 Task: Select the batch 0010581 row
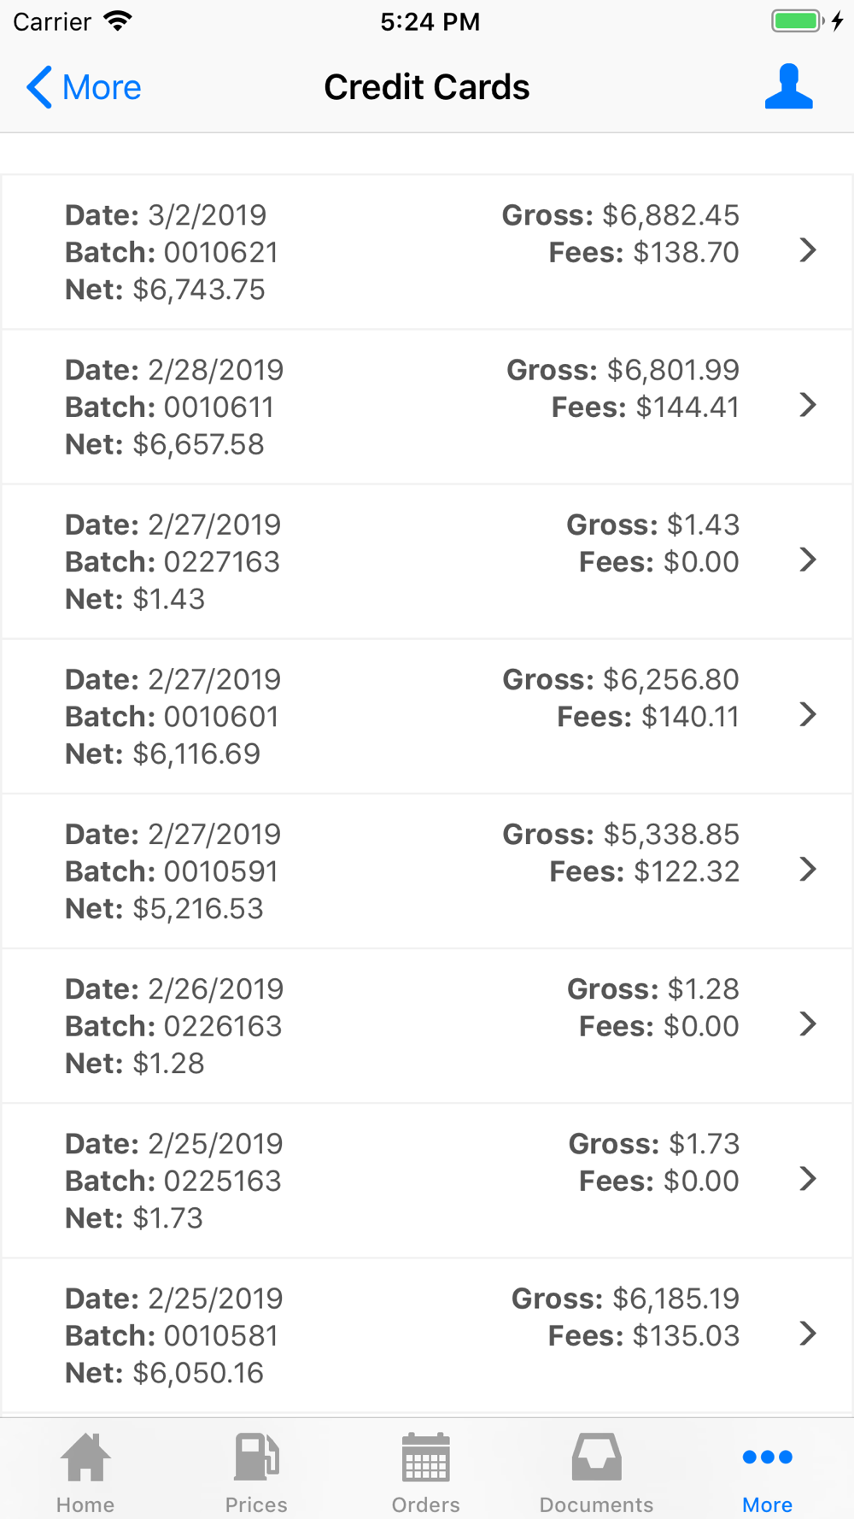pos(427,1334)
